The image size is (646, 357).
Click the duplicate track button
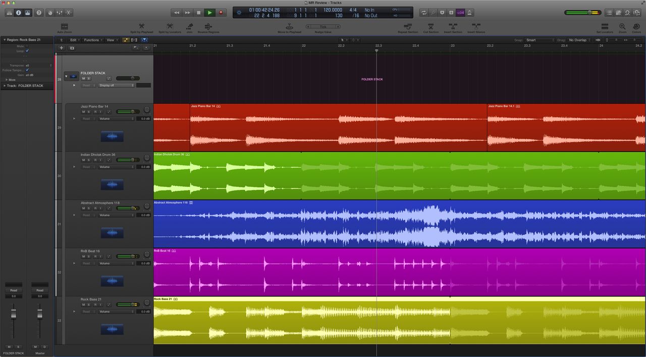click(72, 48)
